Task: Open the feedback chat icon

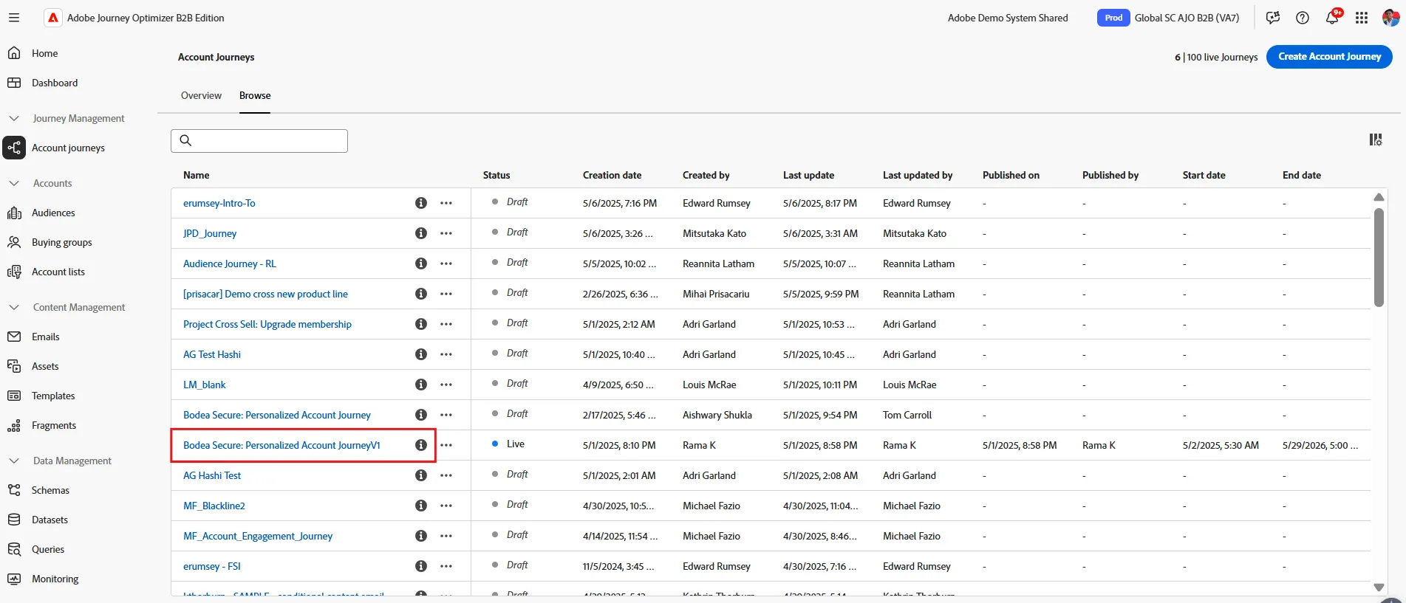Action: coord(1273,18)
